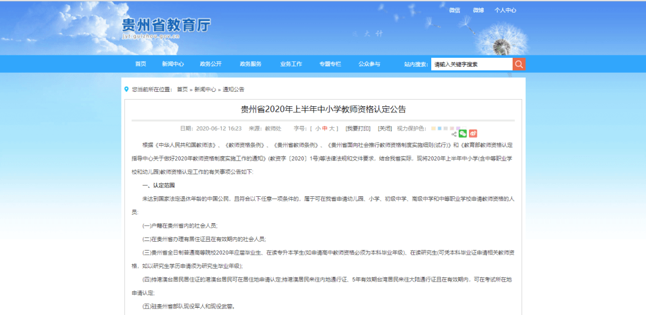Click the article title 贵州省2020年上半年中小学教师资格认定公告

point(324,109)
